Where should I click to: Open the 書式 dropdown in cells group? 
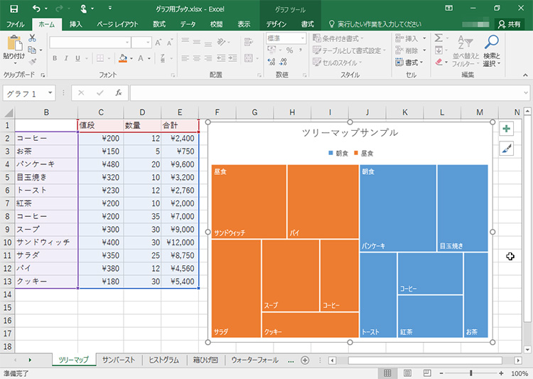(415, 62)
